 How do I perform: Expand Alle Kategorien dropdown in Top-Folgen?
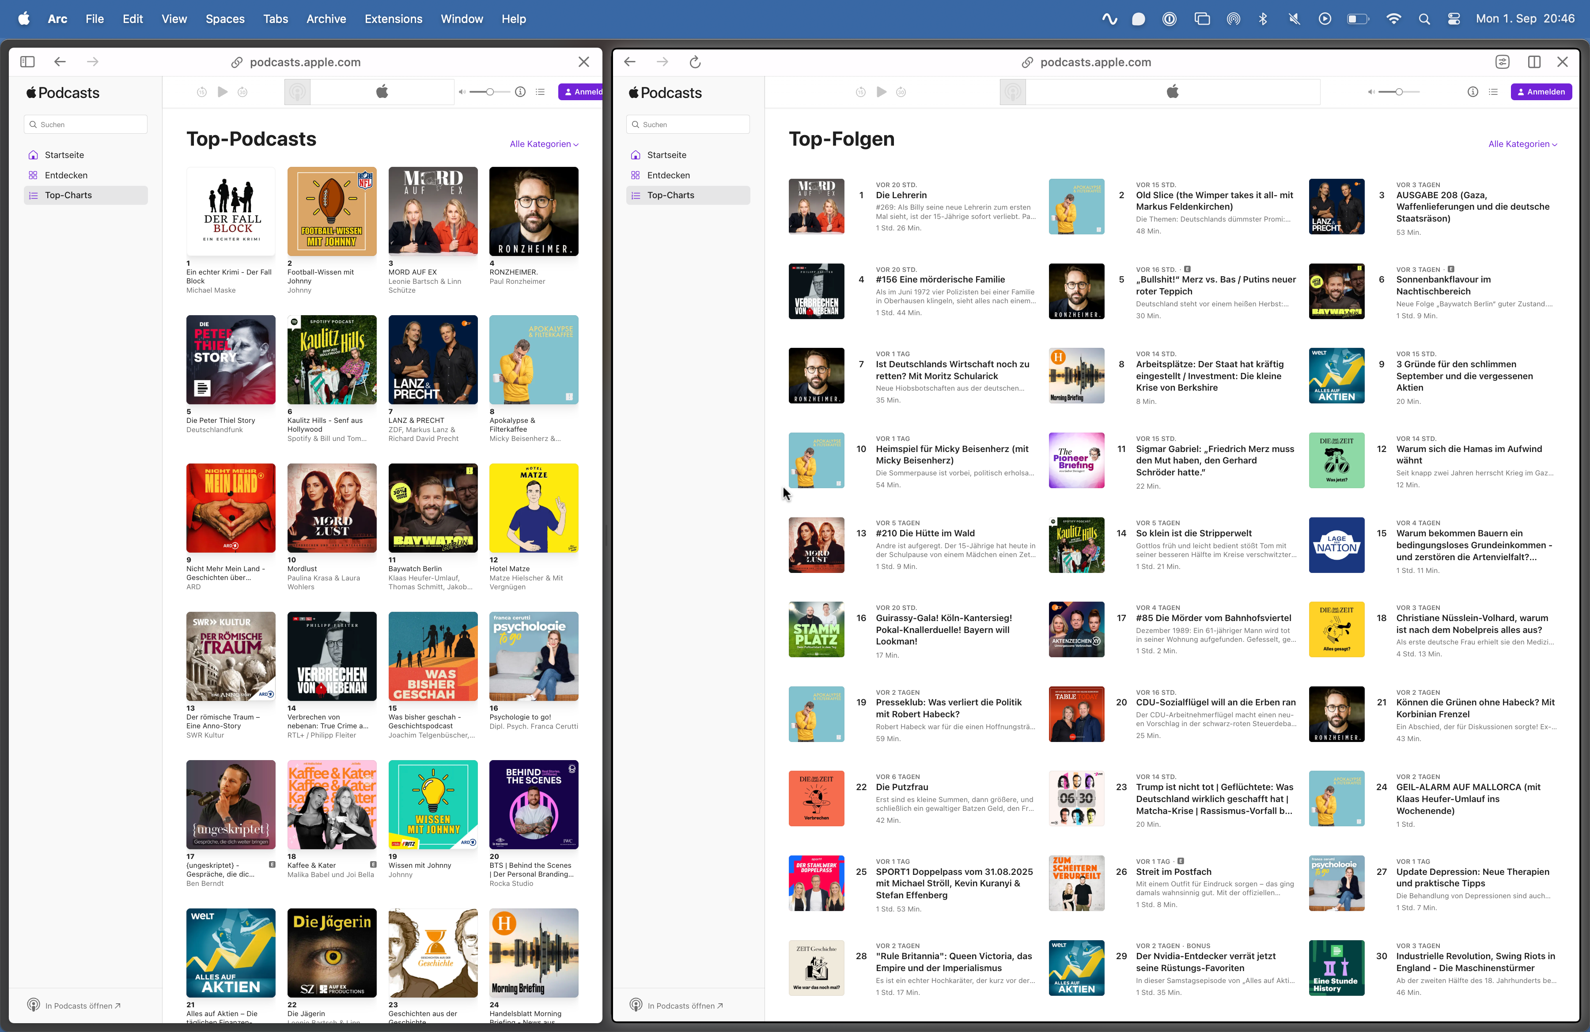point(1522,143)
